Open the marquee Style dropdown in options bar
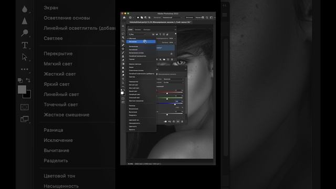Viewport: 336px width, 189px height. pyautogui.click(x=172, y=17)
